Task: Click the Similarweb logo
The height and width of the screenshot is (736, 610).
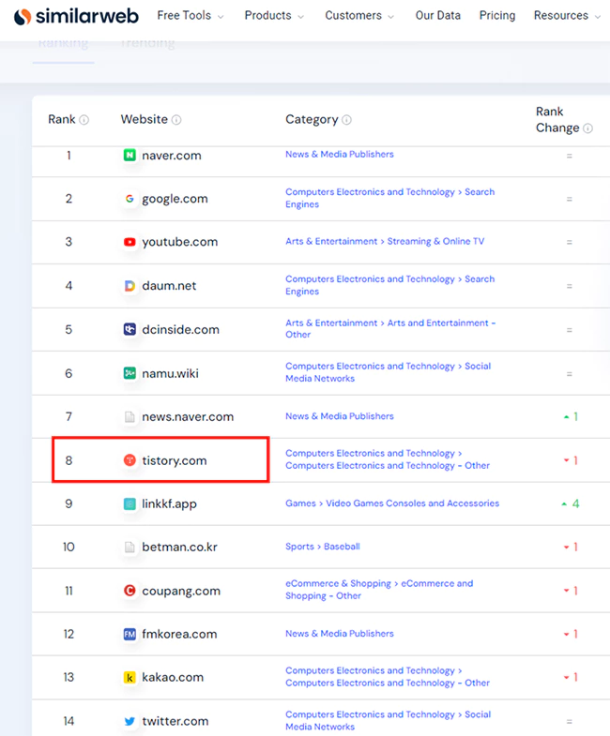Action: 76,17
